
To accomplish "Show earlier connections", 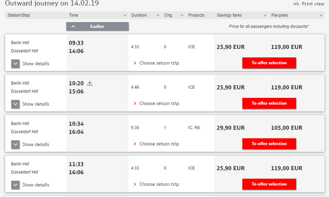I will tap(97, 26).
